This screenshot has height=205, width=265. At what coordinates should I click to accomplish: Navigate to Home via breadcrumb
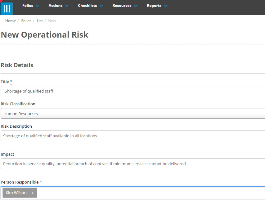(10, 20)
